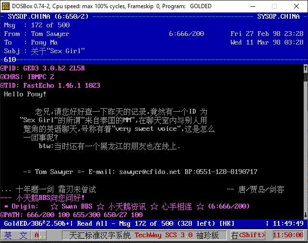Viewport: 308px width, 243px height.
Task: Click the From name Tom Sawyer
Action: coord(50,34)
